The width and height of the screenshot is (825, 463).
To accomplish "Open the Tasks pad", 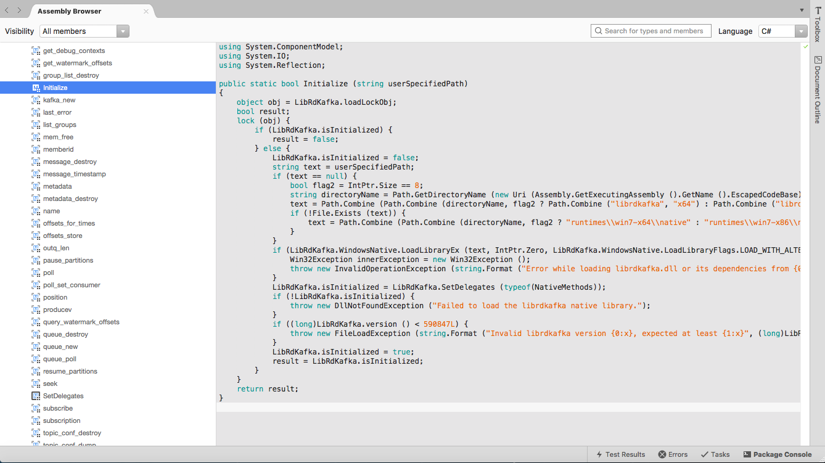I will pyautogui.click(x=715, y=454).
